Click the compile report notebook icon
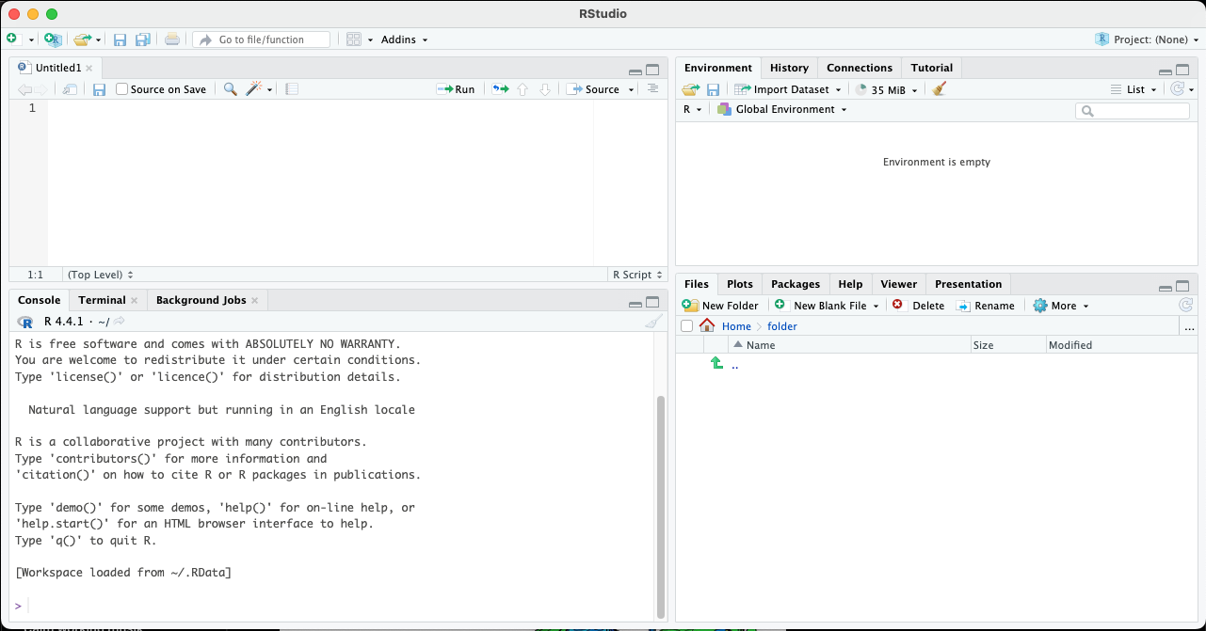 coord(292,89)
